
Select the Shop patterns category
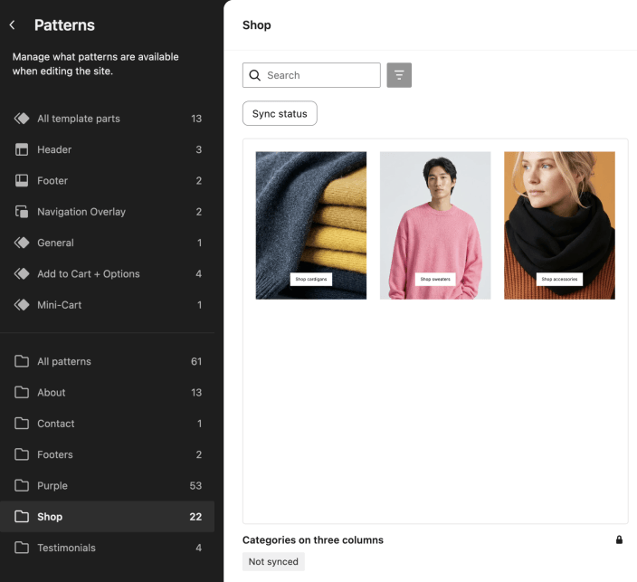(108, 517)
